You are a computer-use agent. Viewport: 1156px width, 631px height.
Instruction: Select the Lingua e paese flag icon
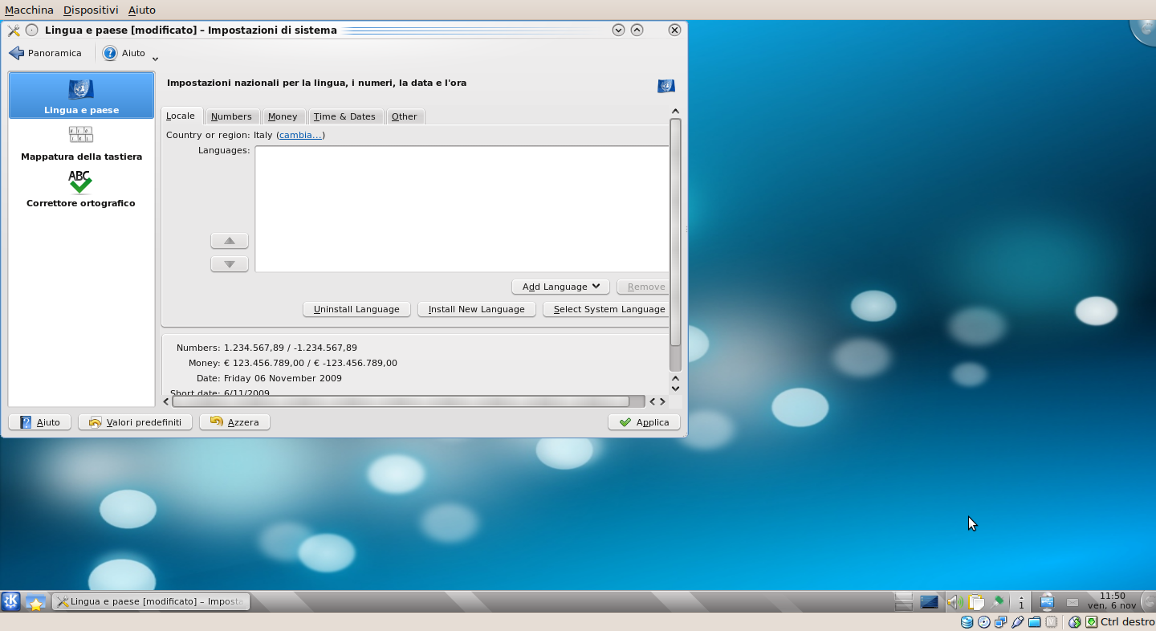point(81,89)
